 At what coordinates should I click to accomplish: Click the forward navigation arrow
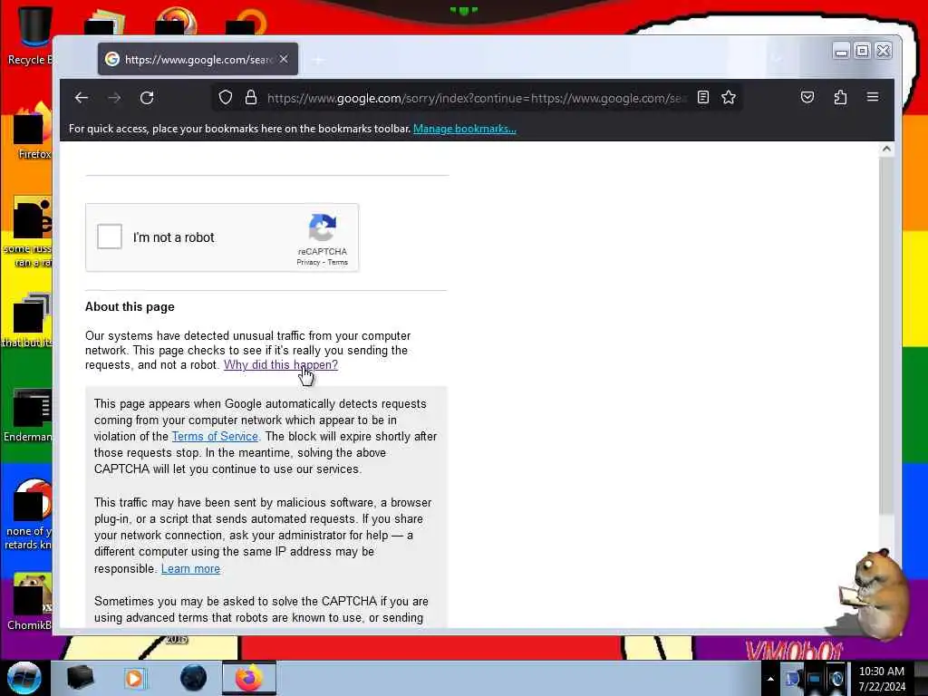[x=114, y=98]
